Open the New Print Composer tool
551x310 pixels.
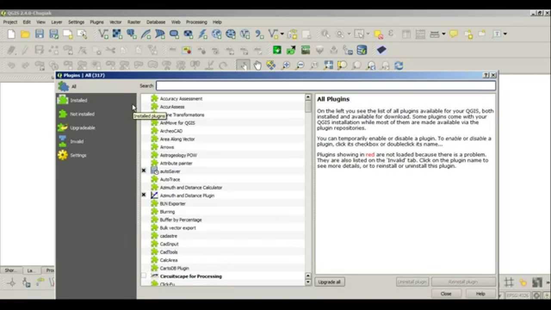click(x=68, y=34)
